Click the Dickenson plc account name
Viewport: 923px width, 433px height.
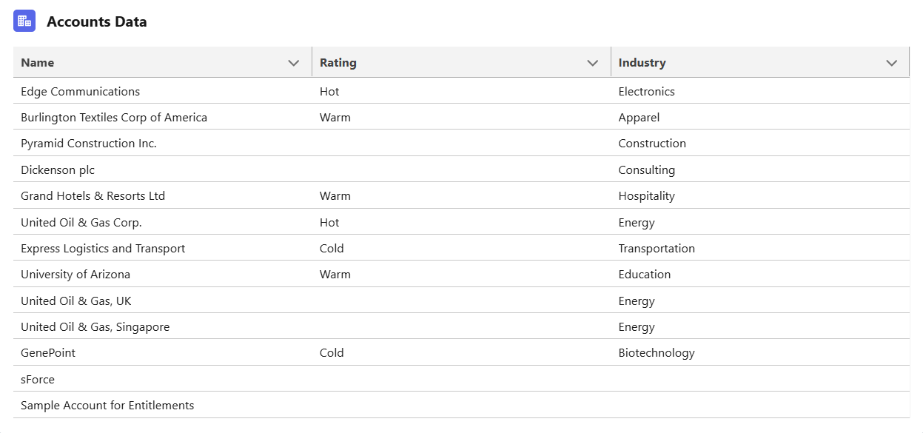tap(58, 170)
